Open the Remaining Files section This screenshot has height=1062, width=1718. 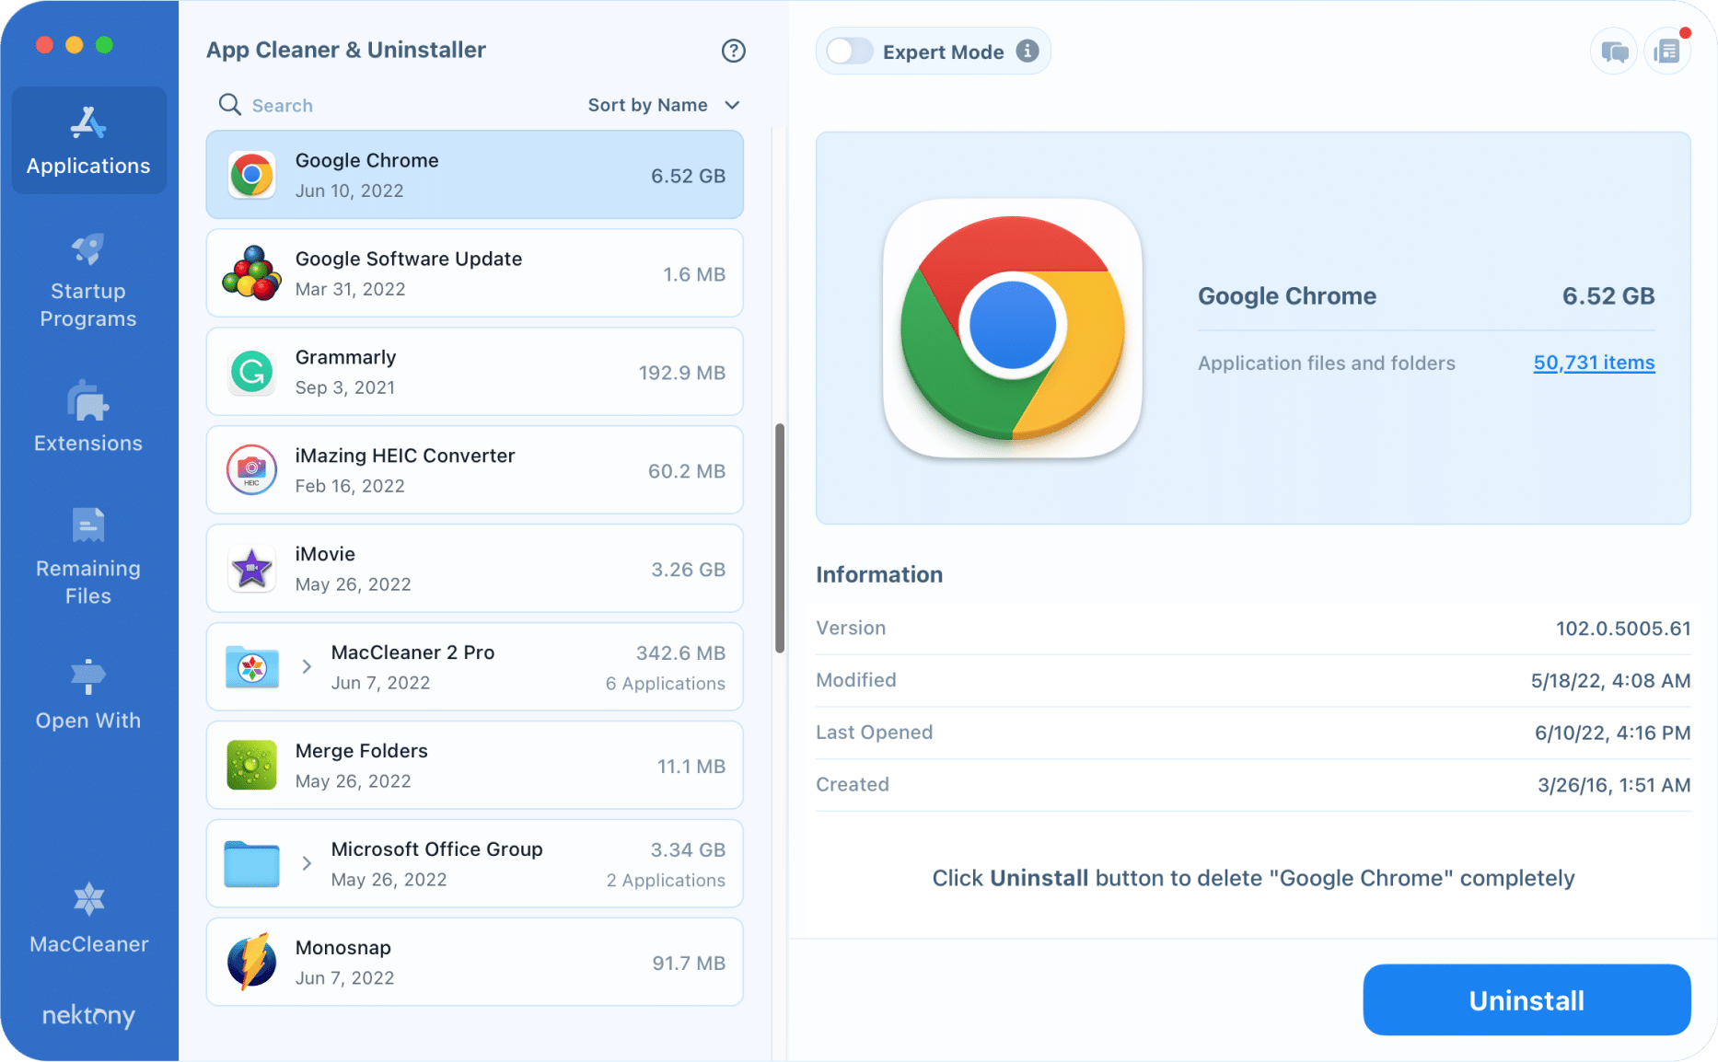point(88,557)
